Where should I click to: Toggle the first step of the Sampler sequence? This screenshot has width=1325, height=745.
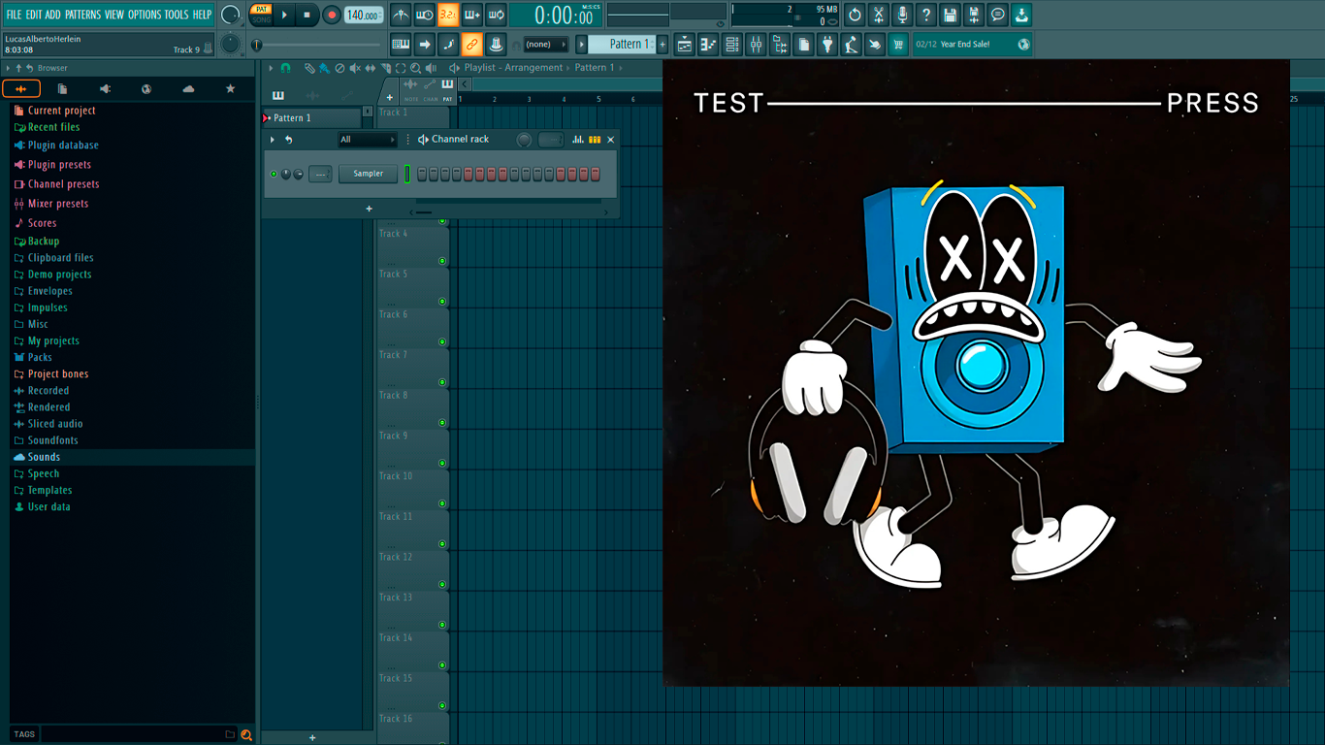click(x=421, y=175)
